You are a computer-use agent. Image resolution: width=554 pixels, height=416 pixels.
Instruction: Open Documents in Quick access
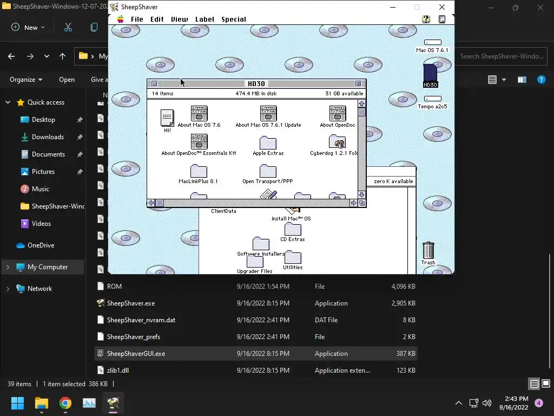tap(48, 154)
